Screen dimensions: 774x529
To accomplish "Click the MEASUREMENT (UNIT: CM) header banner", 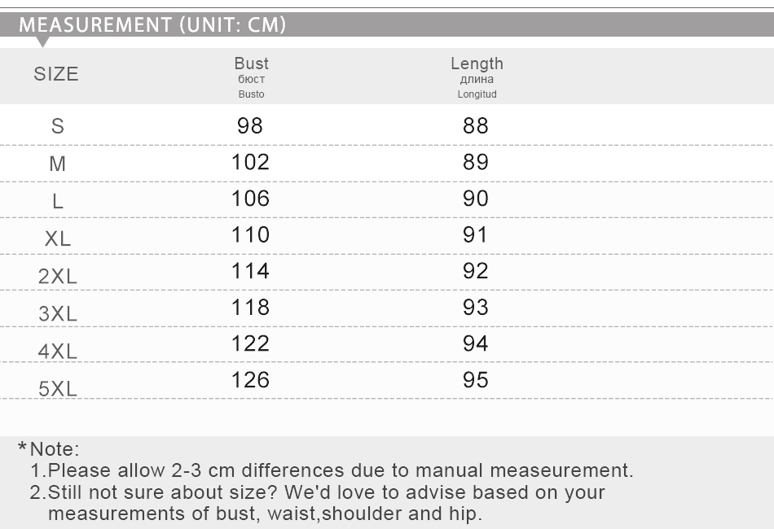I will [387, 24].
